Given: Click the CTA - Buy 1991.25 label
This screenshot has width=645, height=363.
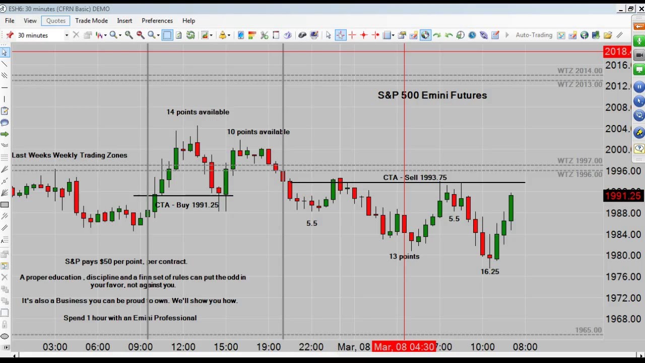Looking at the screenshot, I should click(187, 205).
